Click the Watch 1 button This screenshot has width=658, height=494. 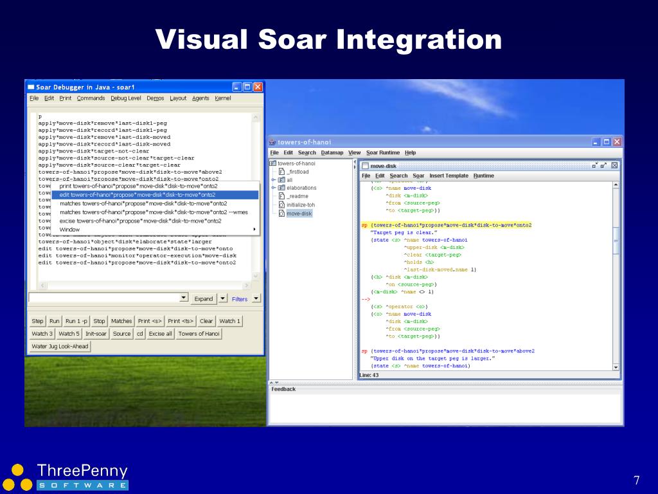[229, 321]
